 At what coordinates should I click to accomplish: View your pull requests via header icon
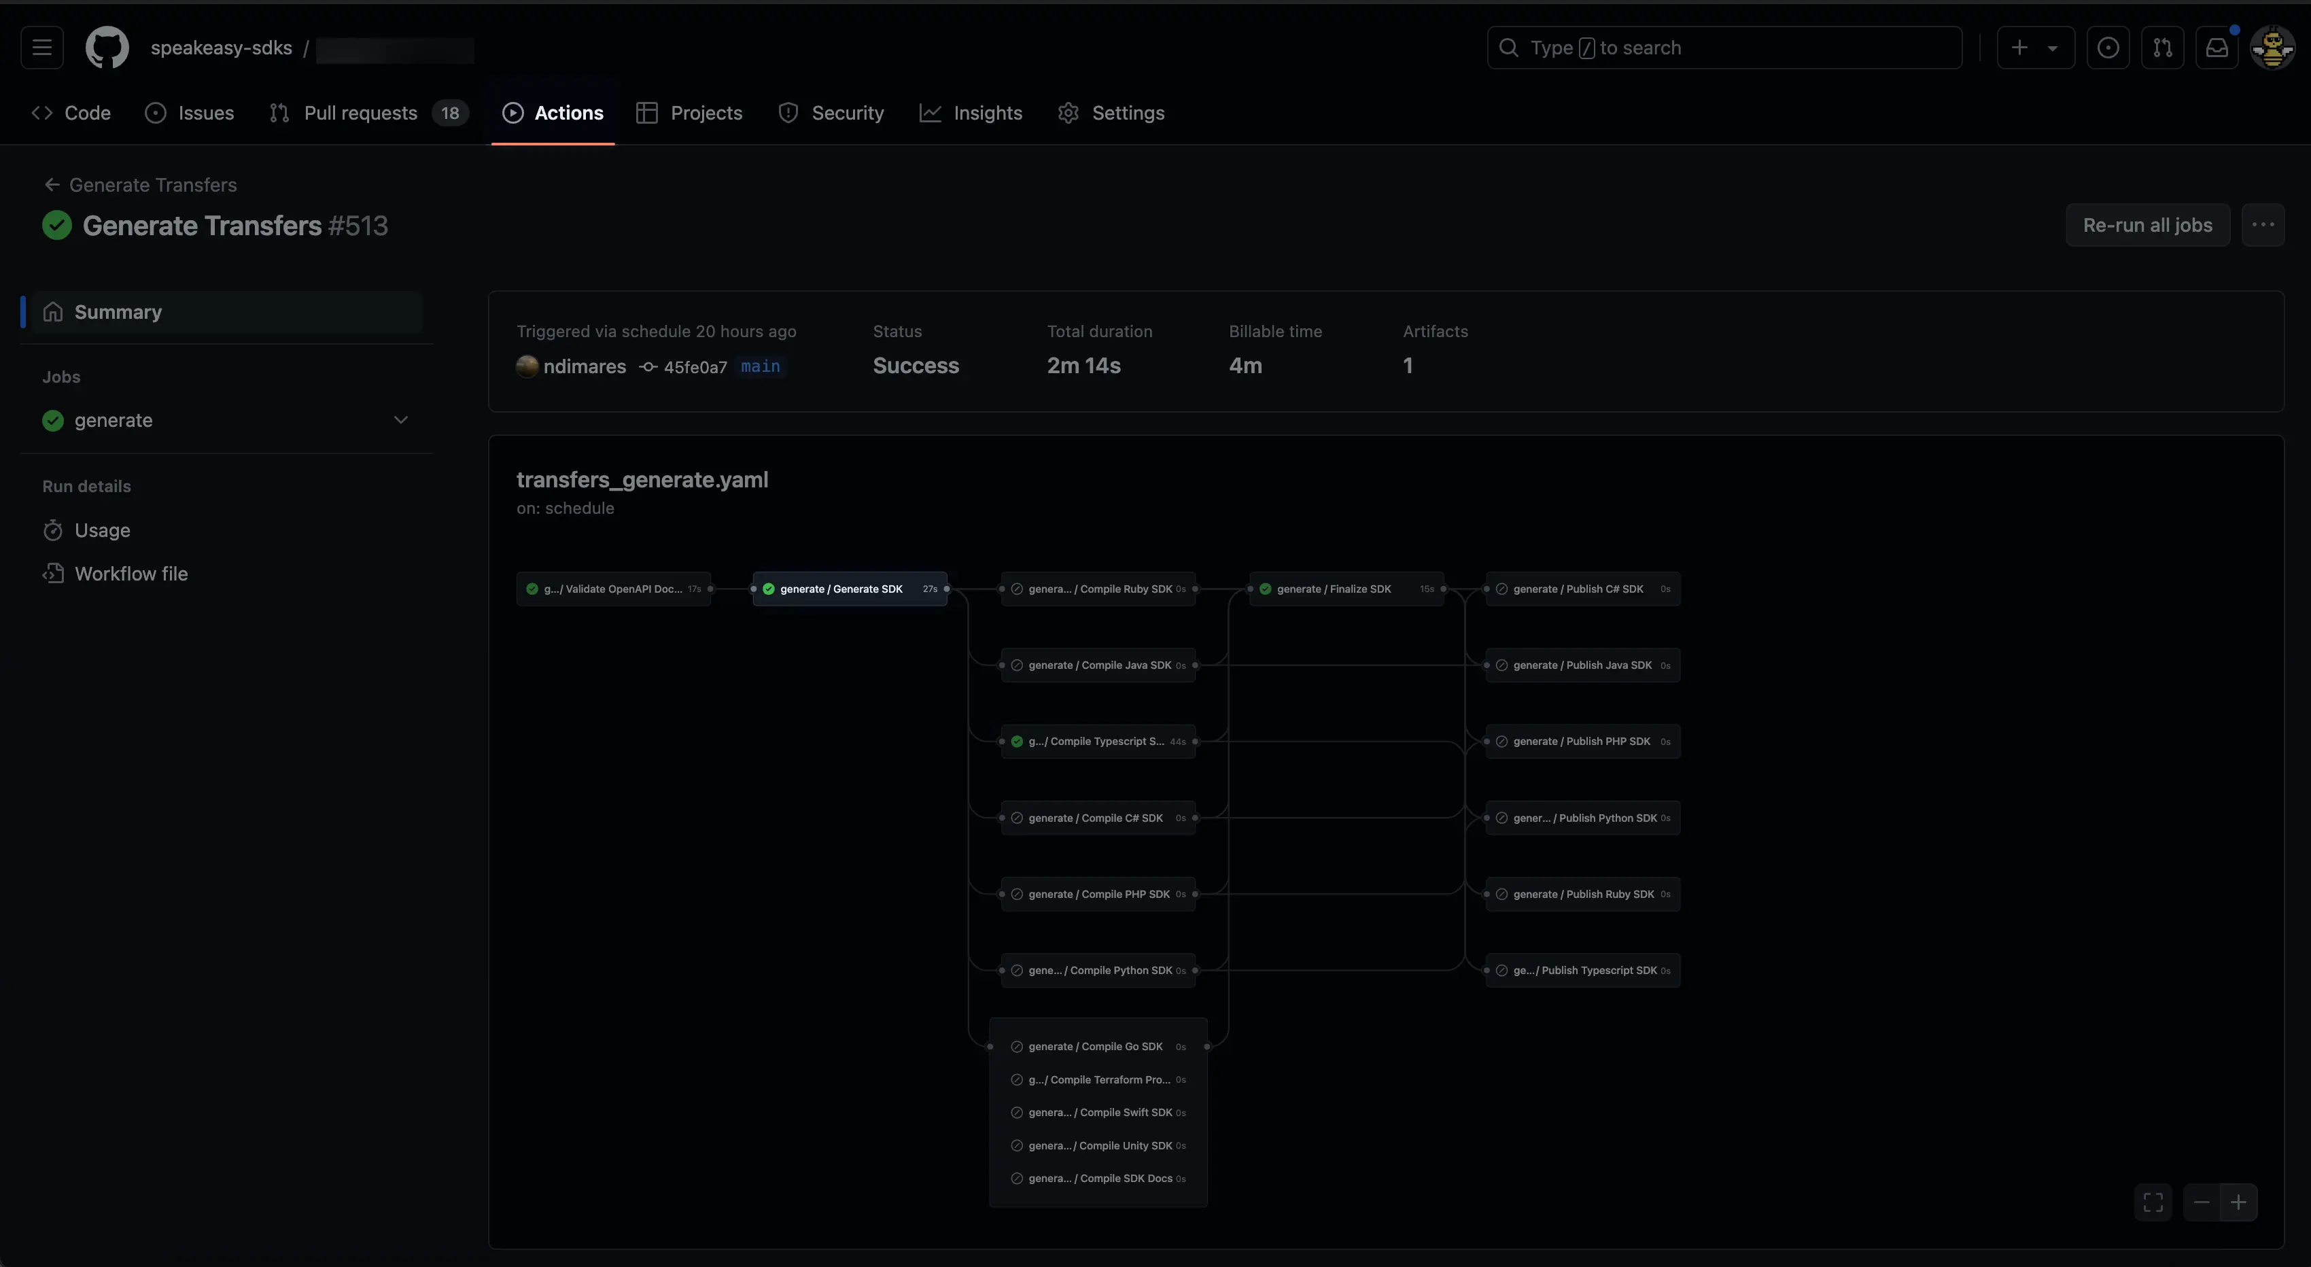(x=2163, y=47)
